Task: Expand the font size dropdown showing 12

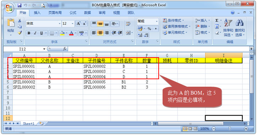Action: click(72, 23)
